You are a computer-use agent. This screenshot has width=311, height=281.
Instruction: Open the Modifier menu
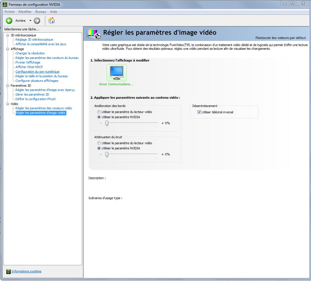25,12
